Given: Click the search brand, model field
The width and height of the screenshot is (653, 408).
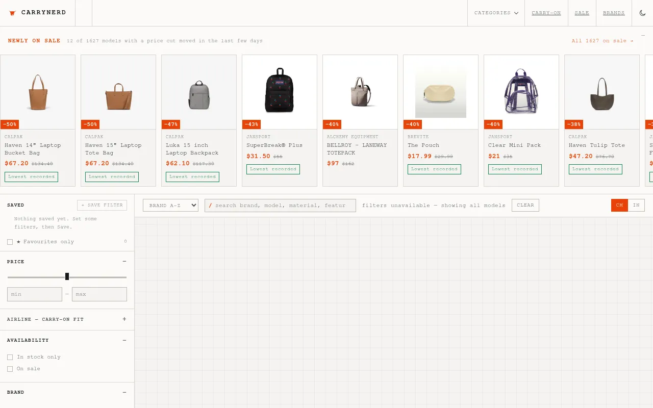Looking at the screenshot, I should tap(280, 205).
